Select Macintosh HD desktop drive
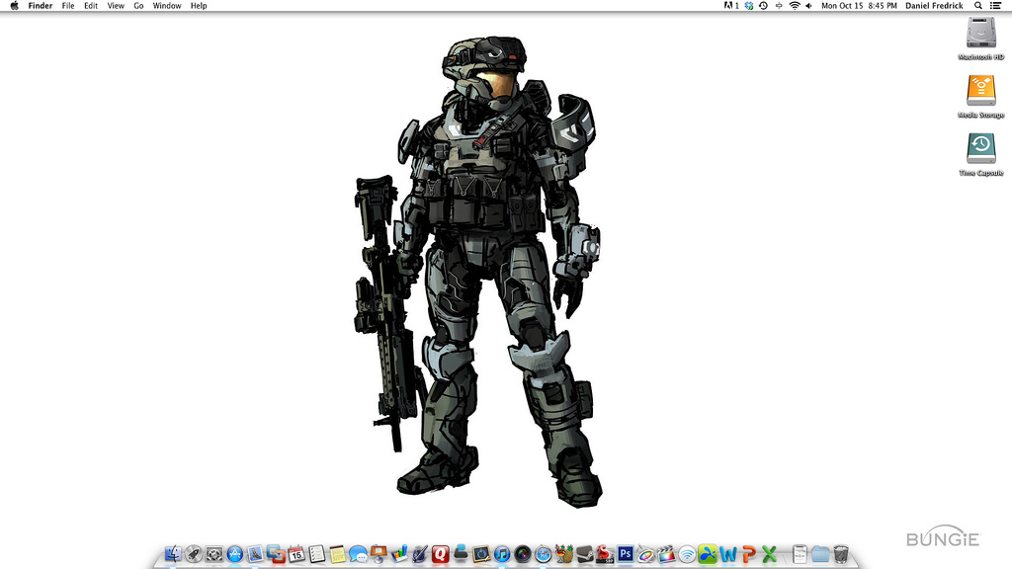The height and width of the screenshot is (569, 1012). tap(981, 39)
